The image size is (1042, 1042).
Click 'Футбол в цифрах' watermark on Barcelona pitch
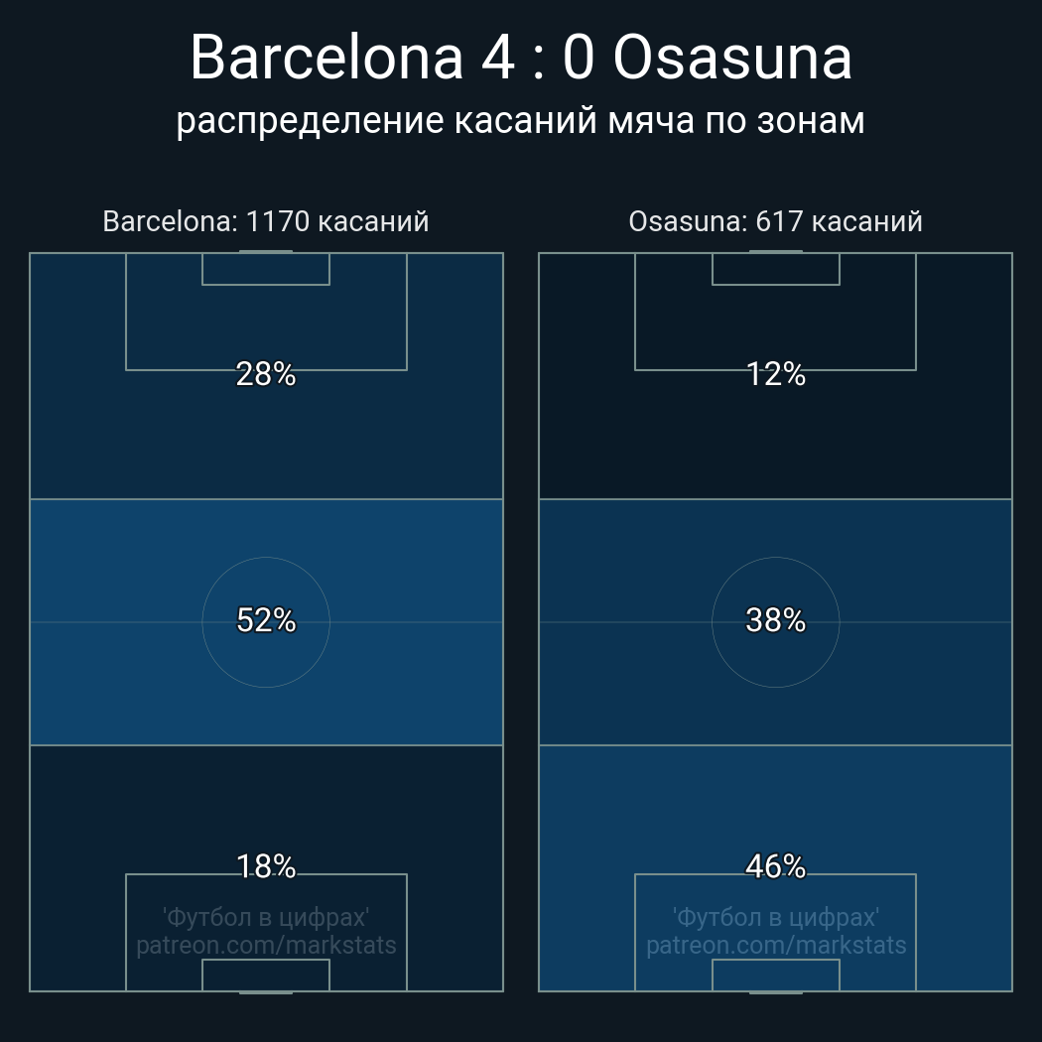[266, 917]
